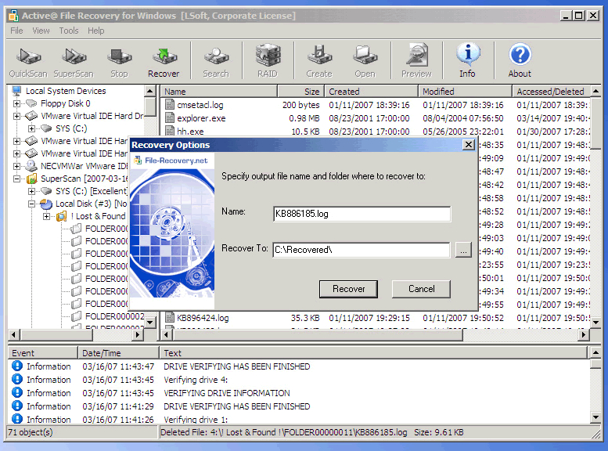Image resolution: width=608 pixels, height=451 pixels.
Task: Click the explorer.exe file icon
Action: tap(169, 117)
